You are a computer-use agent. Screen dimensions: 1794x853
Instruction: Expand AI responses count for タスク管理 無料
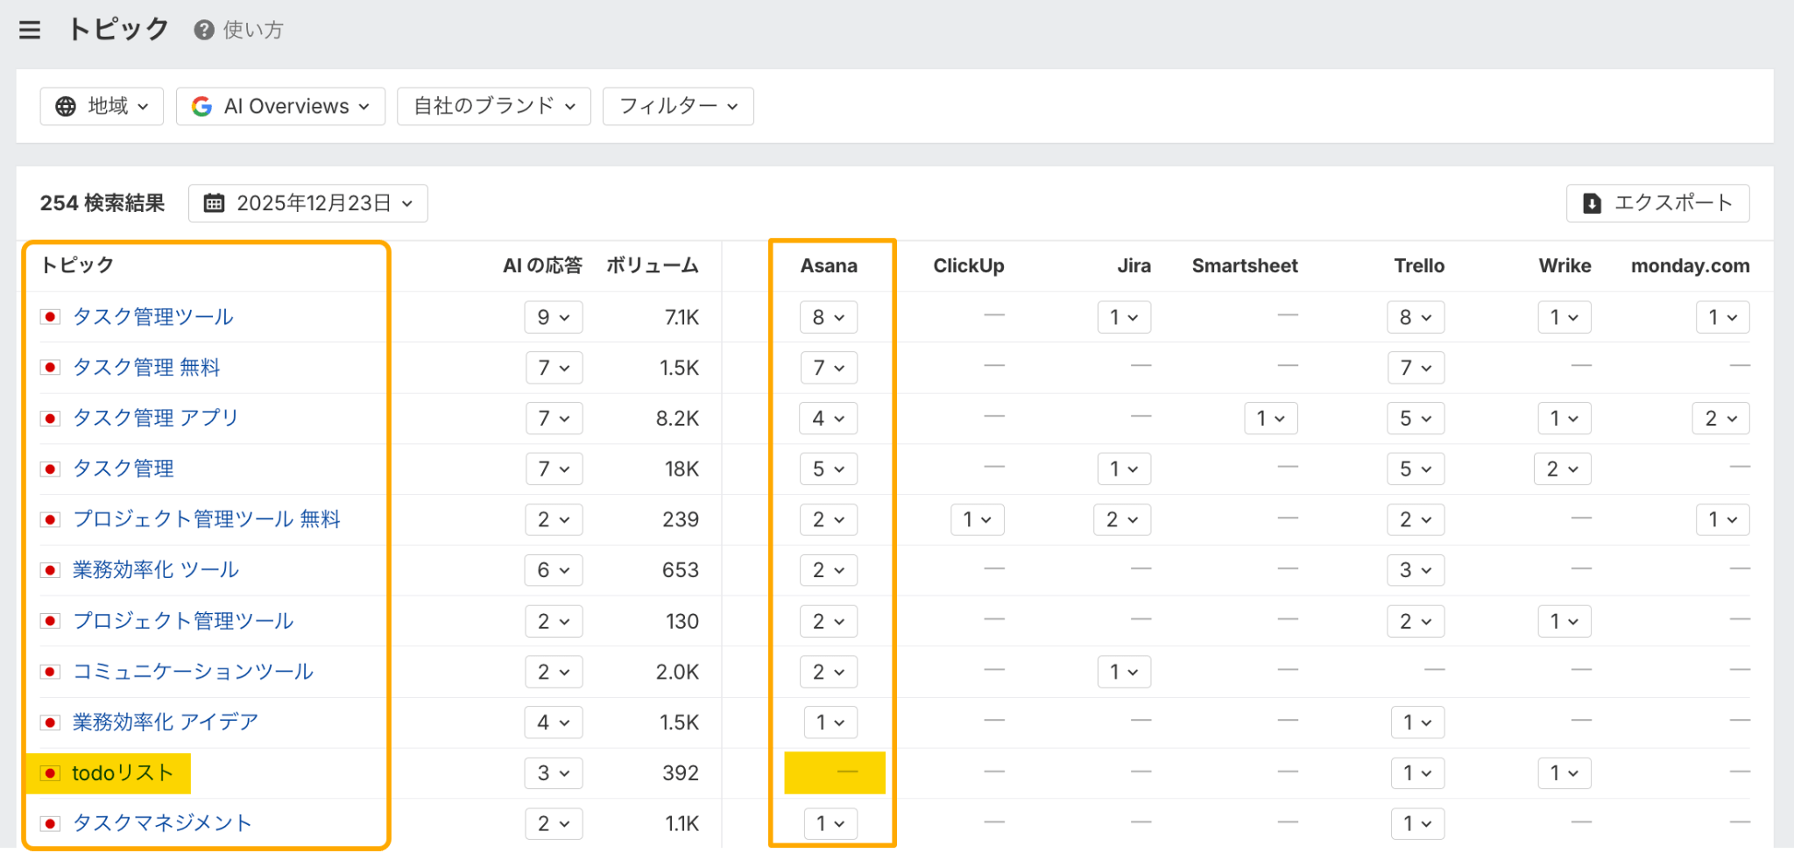tap(554, 368)
